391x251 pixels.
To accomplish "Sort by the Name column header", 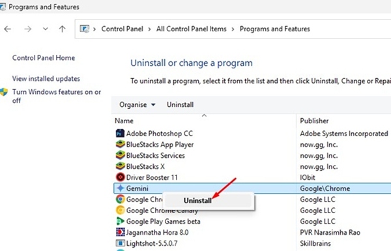I will (x=124, y=121).
